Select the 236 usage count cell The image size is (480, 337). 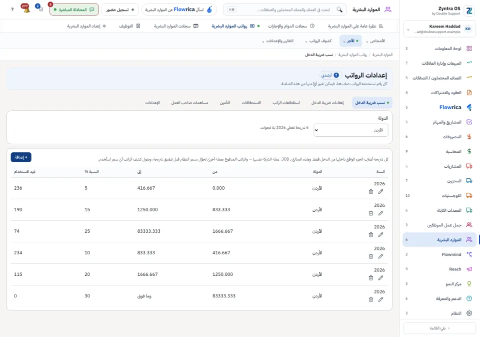pos(18,188)
